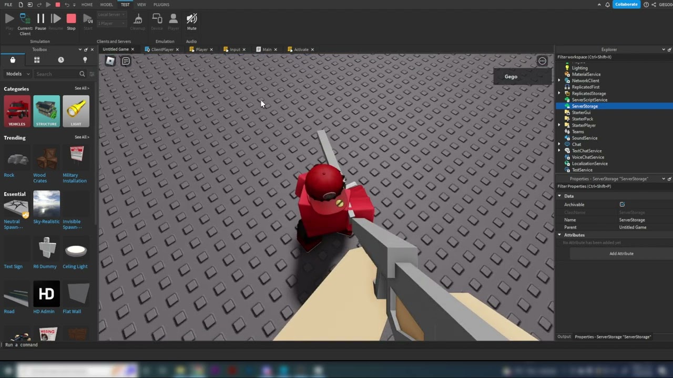Pause the running simulation
673x378 pixels.
(x=40, y=21)
